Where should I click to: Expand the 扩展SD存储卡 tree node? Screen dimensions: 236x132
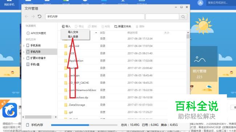[24, 58]
